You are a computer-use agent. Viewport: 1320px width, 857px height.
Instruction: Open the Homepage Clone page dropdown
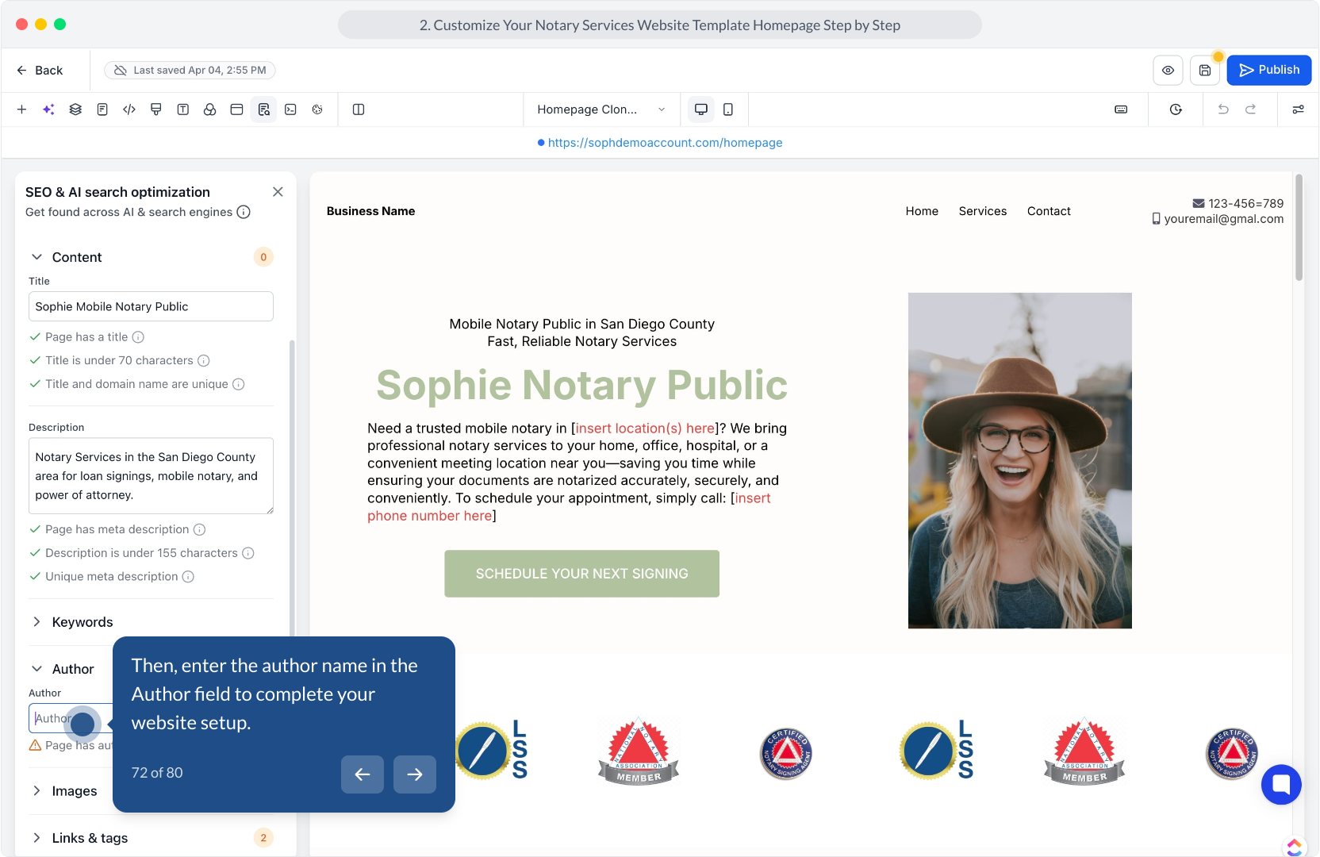tap(601, 110)
